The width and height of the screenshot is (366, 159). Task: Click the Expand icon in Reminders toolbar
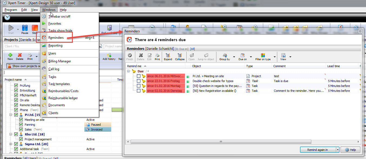(x=168, y=57)
